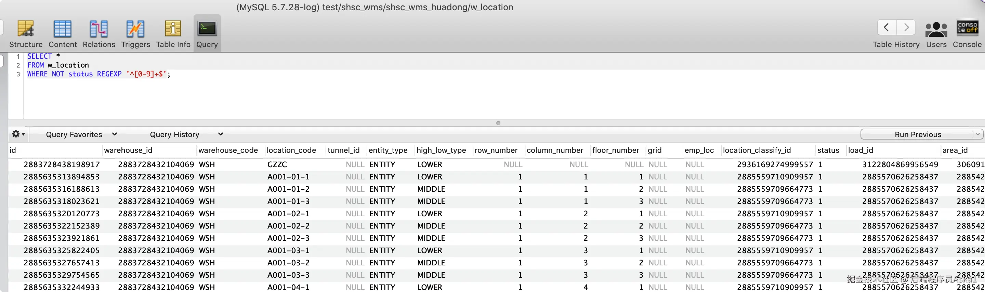Open the Triggers view icon
The image size is (985, 292).
135,29
